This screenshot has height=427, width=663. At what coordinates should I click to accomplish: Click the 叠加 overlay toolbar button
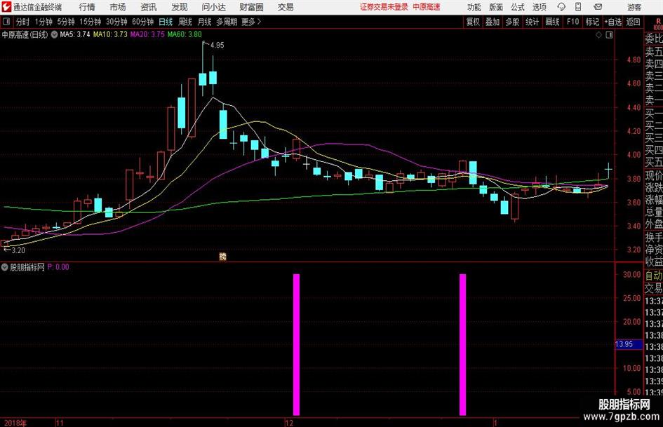tap(493, 22)
